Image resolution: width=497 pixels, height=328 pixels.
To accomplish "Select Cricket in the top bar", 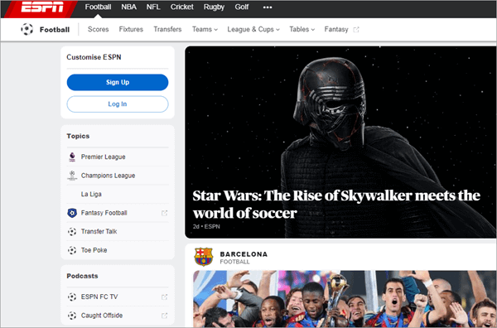I will click(x=181, y=7).
